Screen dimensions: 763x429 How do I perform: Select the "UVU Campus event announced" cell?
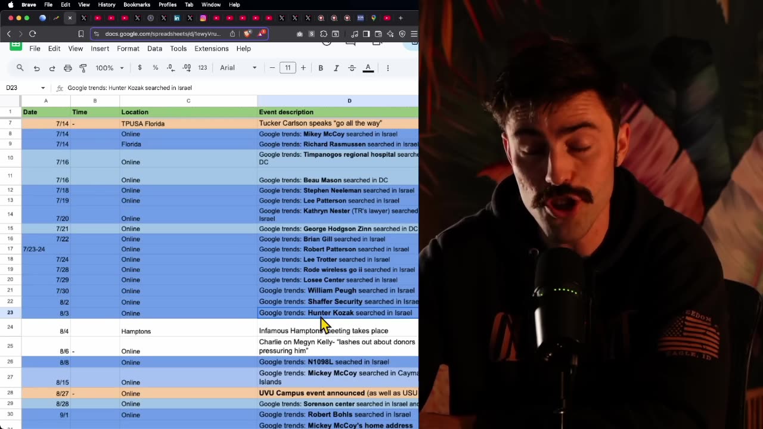[338, 393]
